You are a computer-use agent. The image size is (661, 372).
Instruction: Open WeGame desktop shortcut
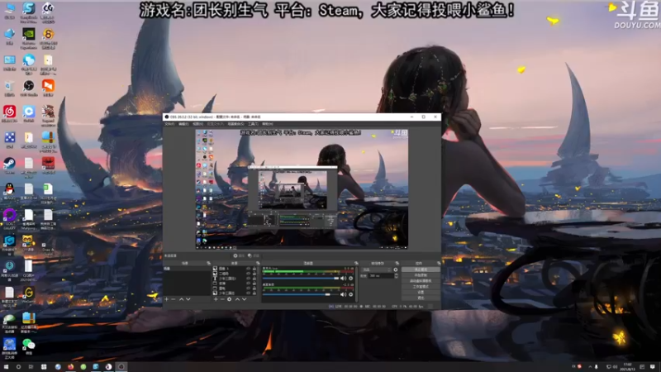[29, 294]
